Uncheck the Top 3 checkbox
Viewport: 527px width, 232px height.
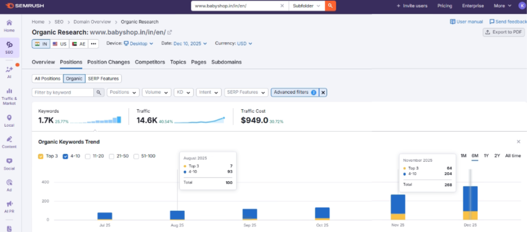[x=41, y=156]
